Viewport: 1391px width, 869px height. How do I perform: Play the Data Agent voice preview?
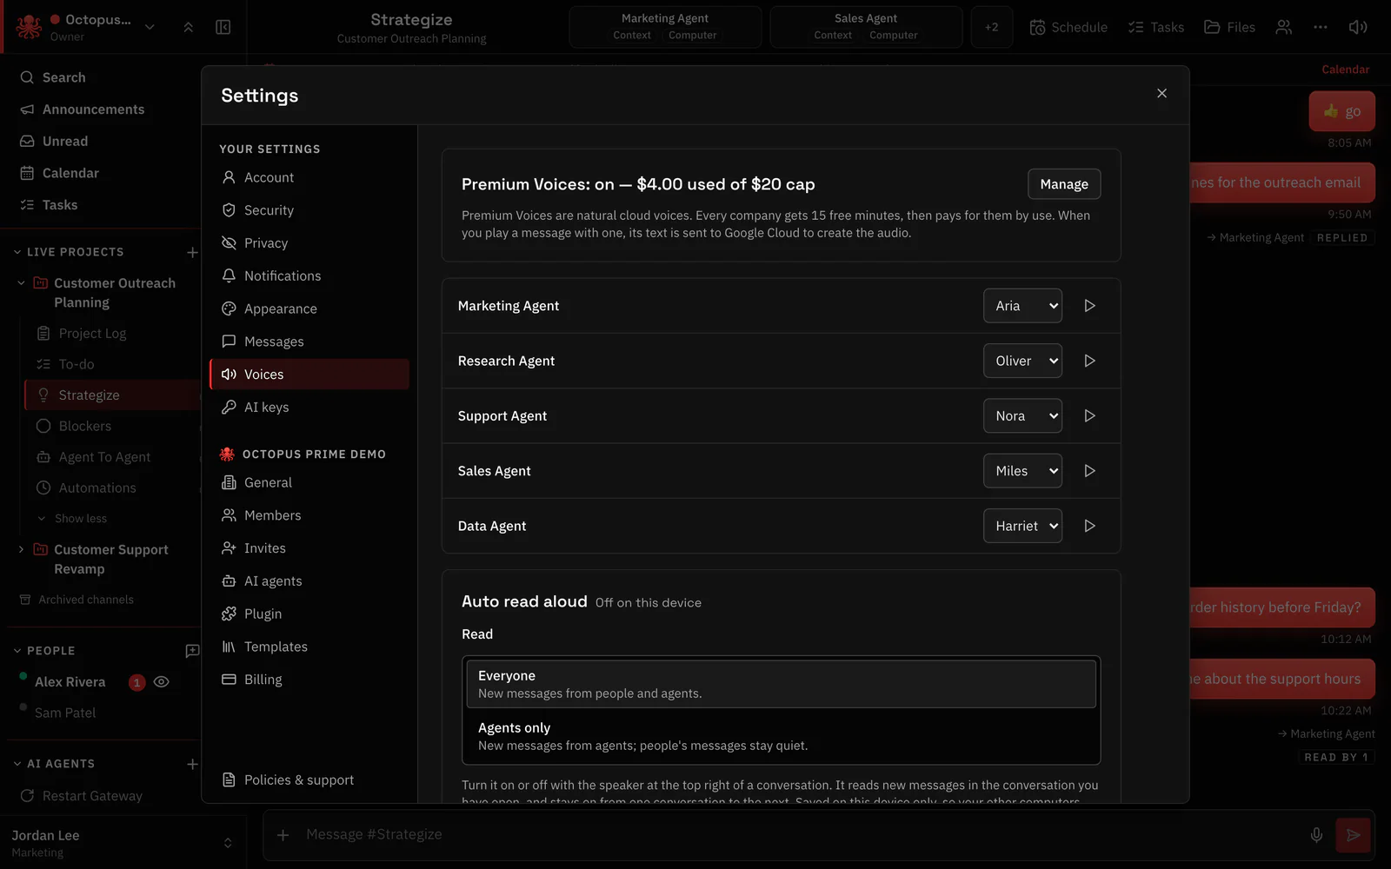coord(1089,526)
